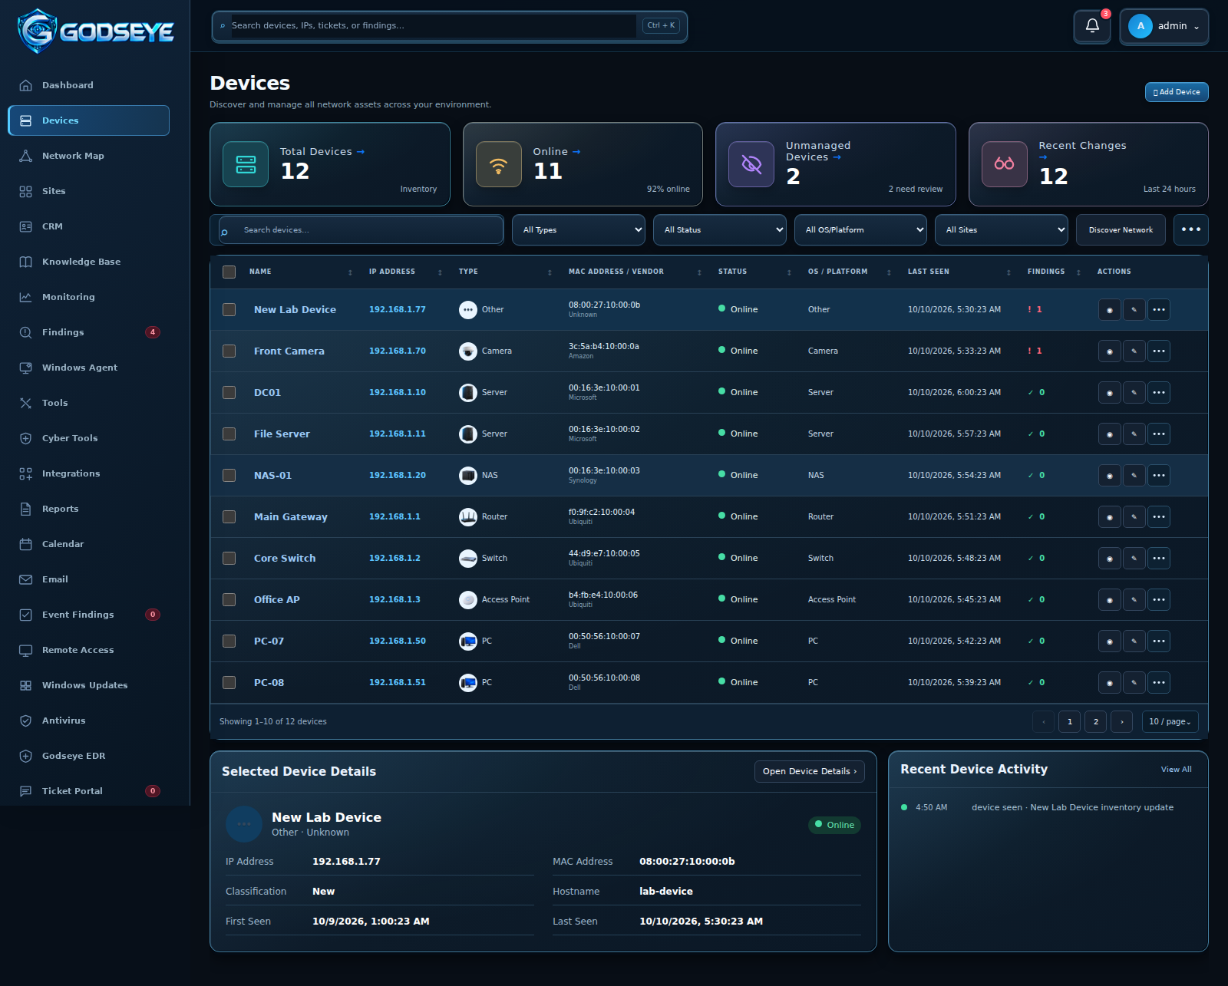The image size is (1228, 986).
Task: Click the admin avatar circle
Action: (x=1141, y=26)
